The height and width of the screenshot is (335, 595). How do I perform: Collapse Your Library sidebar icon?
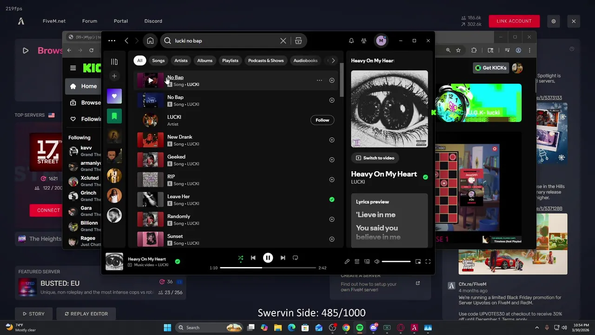coord(114,61)
